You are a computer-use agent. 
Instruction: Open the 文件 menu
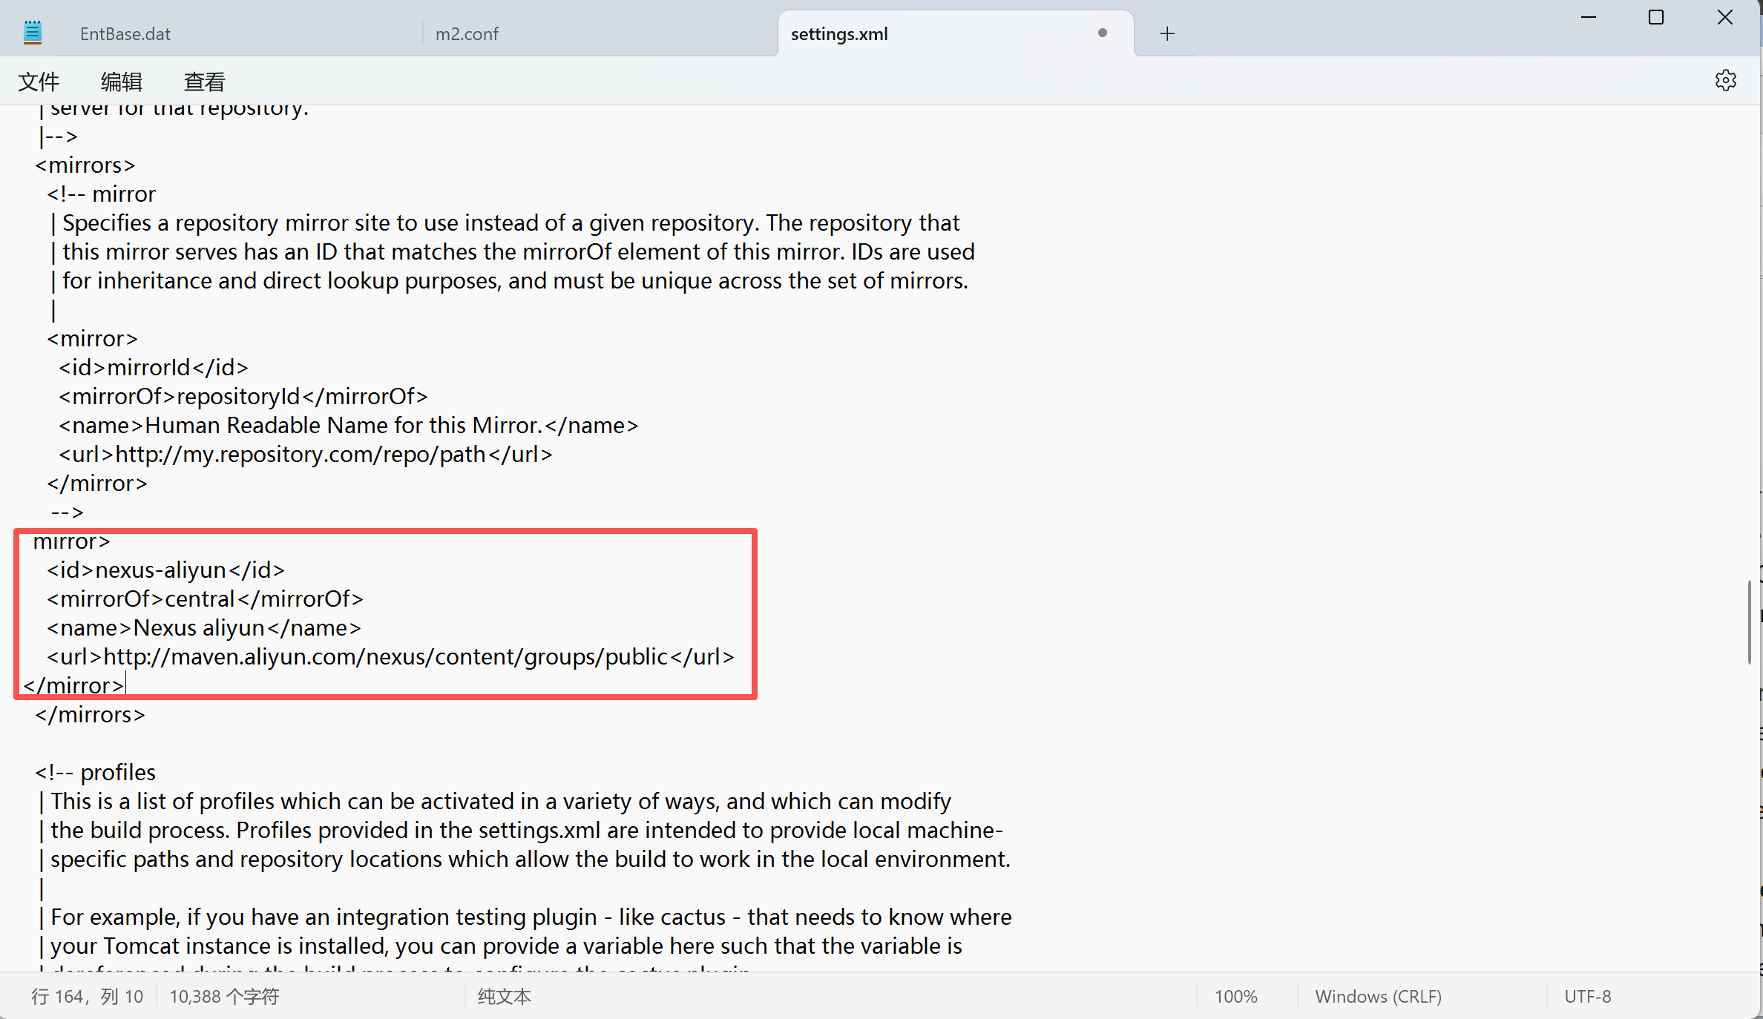(39, 82)
